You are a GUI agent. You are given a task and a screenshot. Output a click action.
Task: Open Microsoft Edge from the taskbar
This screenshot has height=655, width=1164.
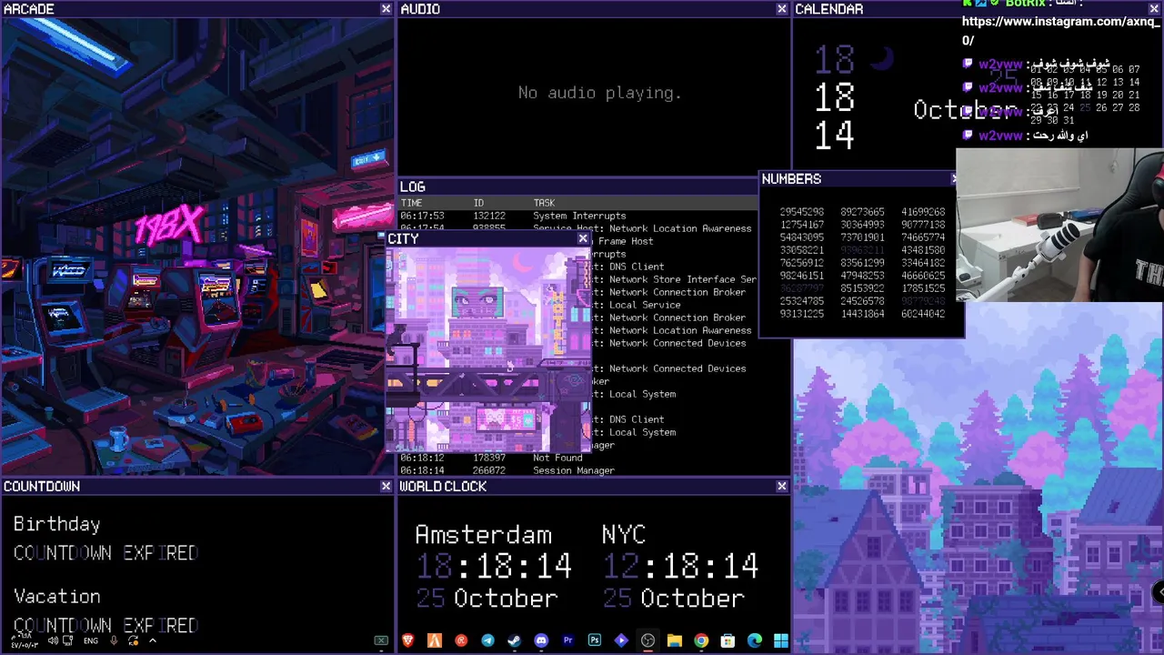point(754,640)
